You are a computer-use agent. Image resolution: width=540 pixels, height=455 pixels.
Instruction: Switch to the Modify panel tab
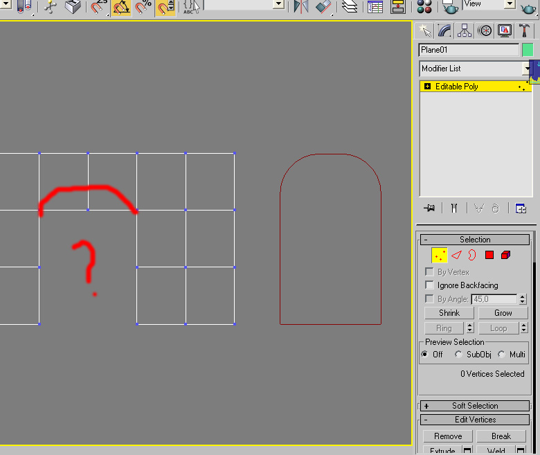[444, 30]
